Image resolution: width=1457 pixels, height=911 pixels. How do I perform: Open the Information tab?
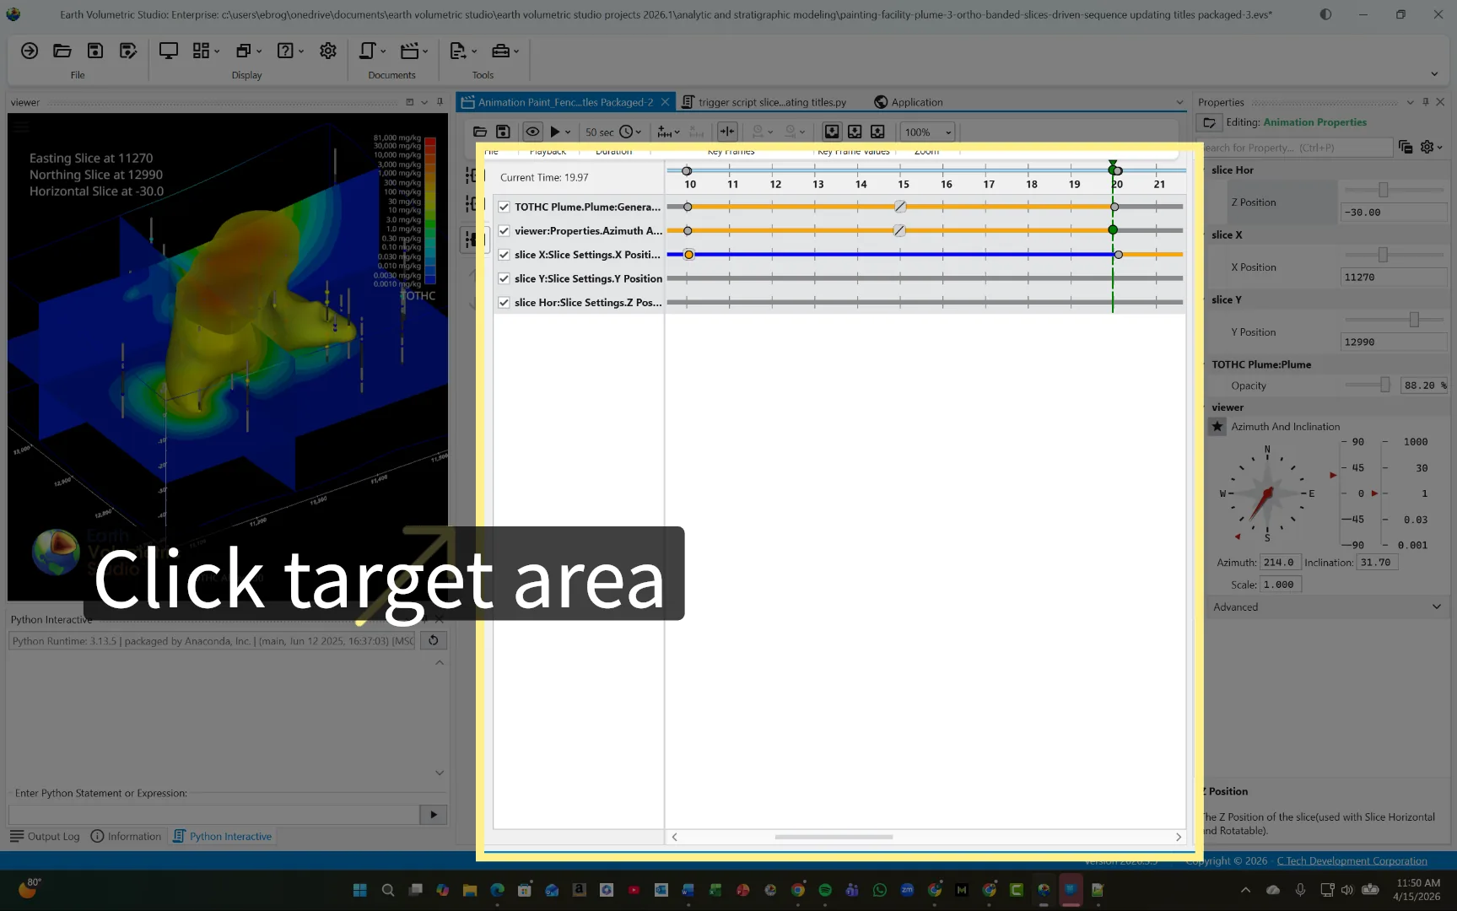126,837
